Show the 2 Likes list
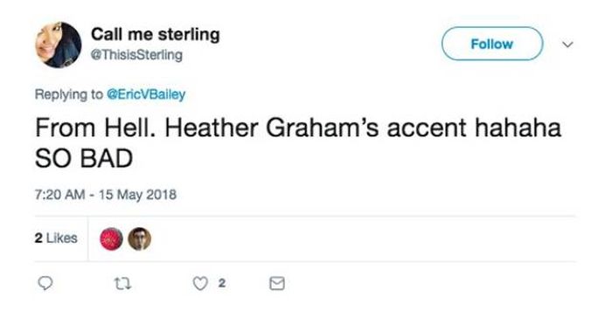Screen dimensions: 612x318 click(x=56, y=238)
